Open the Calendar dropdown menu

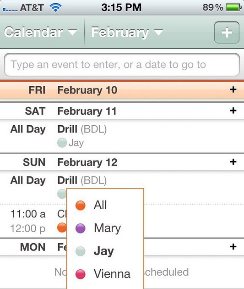pos(40,32)
